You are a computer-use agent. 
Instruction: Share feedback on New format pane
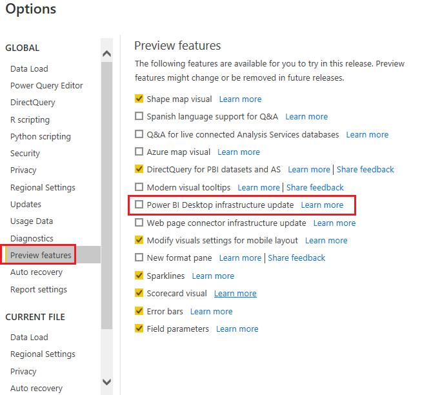tap(297, 258)
